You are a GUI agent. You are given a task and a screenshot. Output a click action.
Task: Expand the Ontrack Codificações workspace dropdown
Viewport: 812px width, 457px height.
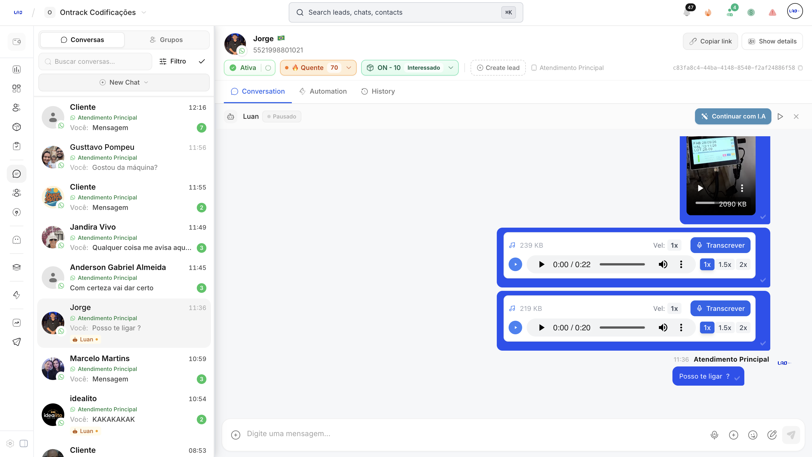pos(144,13)
